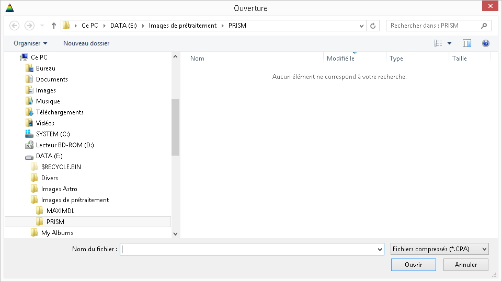
Task: Click the up one level arrow
Action: [54, 26]
